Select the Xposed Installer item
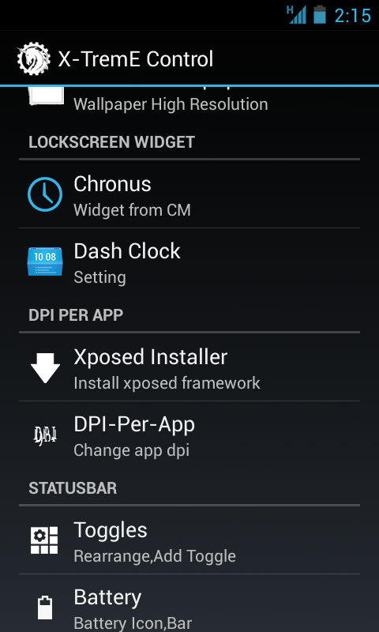This screenshot has width=379, height=632. (189, 367)
